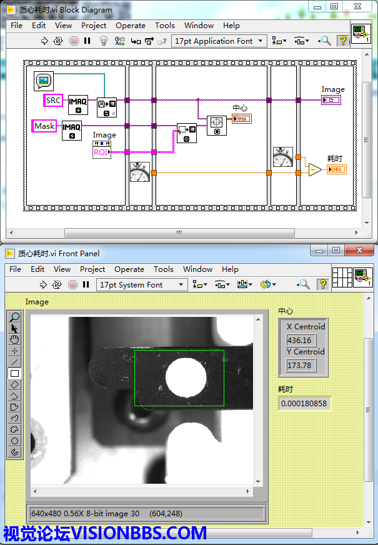Image resolution: width=378 pixels, height=545 pixels.
Task: Select the Line tool in image palette
Action: [15, 362]
